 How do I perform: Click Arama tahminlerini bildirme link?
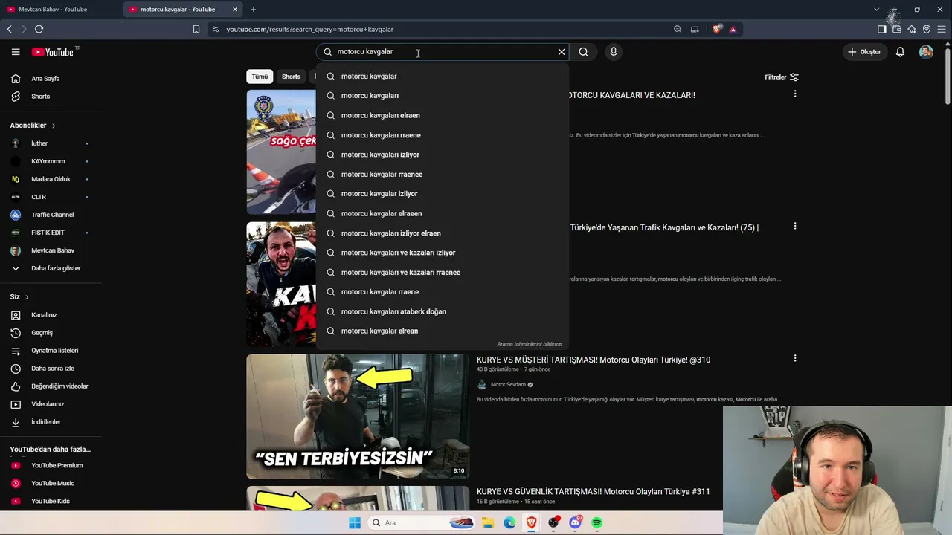530,344
